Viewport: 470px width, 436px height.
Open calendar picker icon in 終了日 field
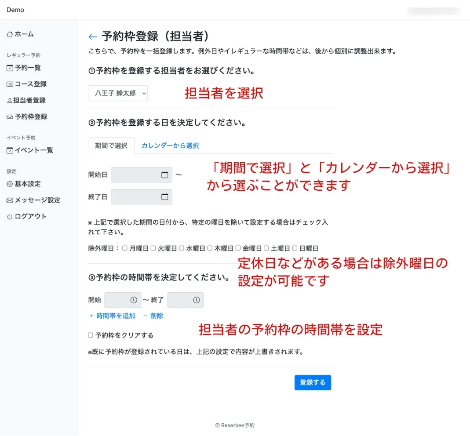click(x=165, y=197)
